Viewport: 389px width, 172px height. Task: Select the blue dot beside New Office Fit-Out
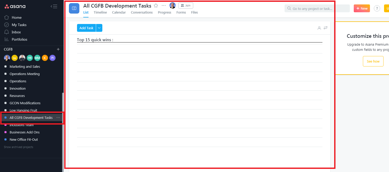pos(6,139)
